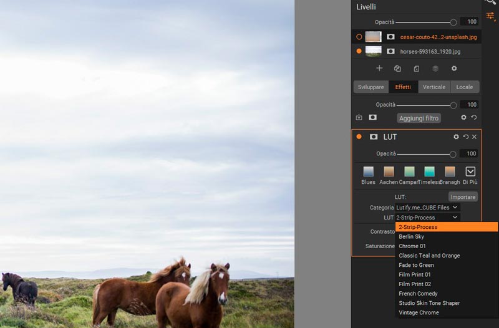Adjust the LUT Opacità slider handle
This screenshot has height=328, width=499.
click(x=453, y=154)
